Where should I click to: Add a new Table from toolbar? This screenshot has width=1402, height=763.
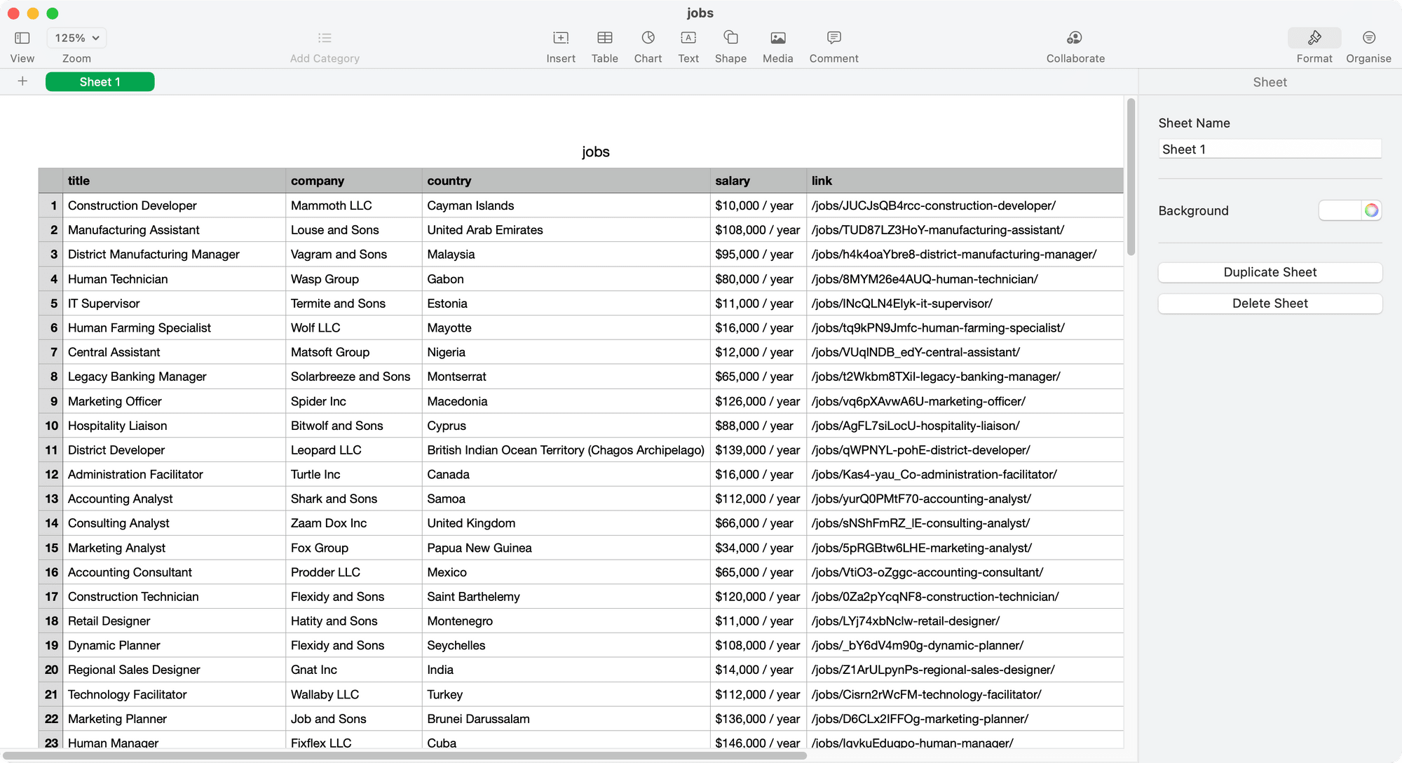(x=604, y=38)
